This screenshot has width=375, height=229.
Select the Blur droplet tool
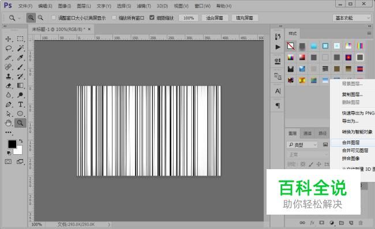[x=9, y=95]
